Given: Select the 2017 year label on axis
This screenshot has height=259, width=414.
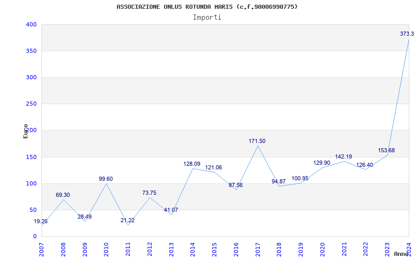Looking at the screenshot, I should click(258, 250).
